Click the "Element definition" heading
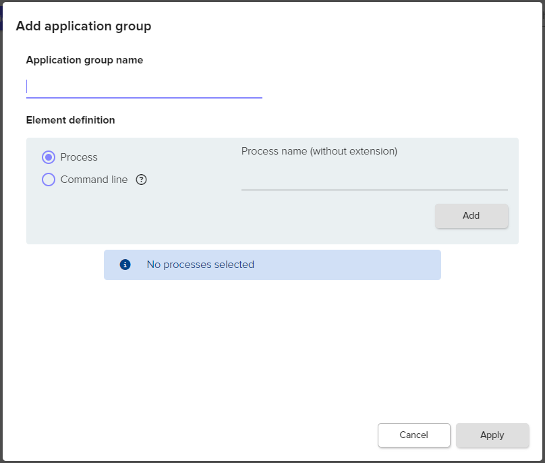 [x=70, y=120]
